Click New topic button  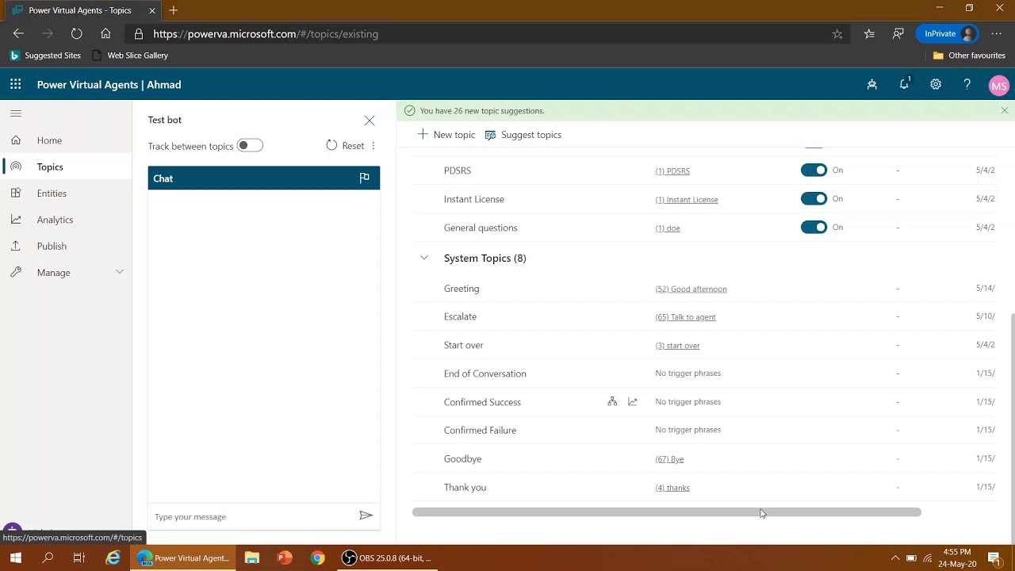[x=446, y=135]
